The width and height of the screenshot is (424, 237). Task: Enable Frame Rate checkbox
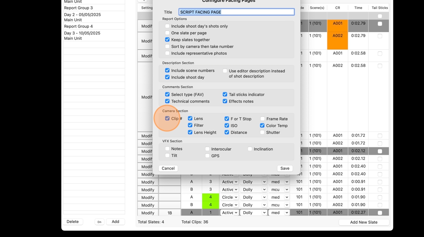[x=262, y=119]
